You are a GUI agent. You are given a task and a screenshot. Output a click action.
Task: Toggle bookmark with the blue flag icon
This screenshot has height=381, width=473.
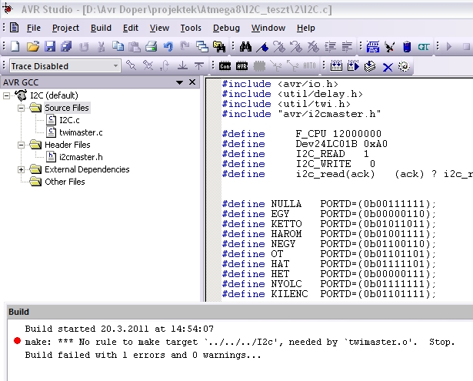pos(262,47)
